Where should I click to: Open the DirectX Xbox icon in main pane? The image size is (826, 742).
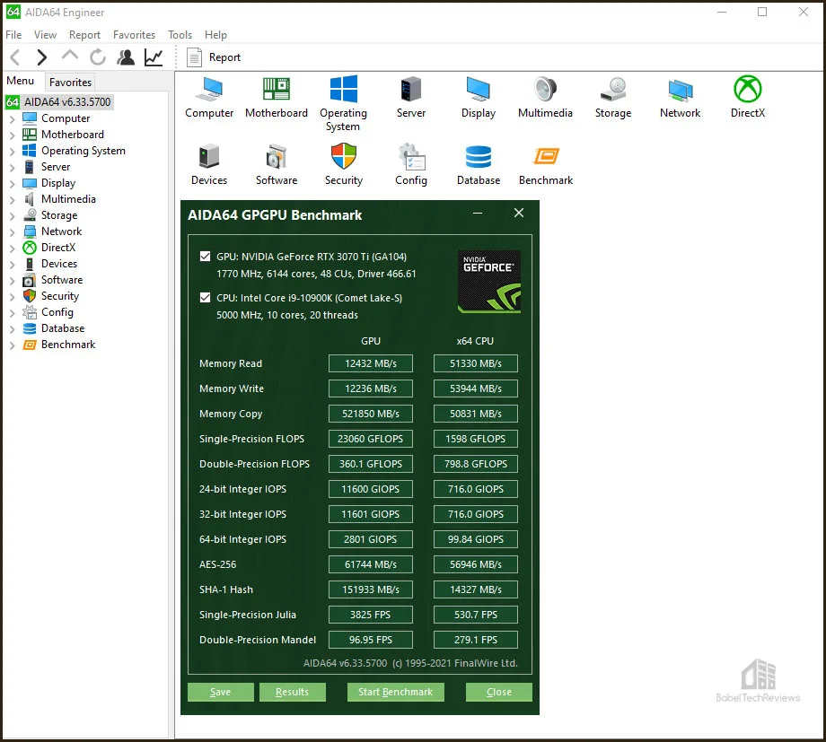(748, 98)
